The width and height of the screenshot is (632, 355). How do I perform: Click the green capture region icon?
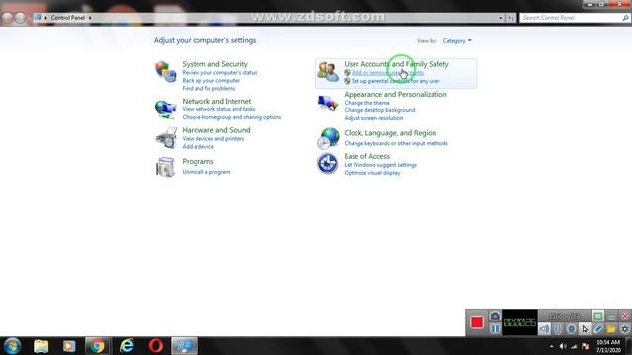click(x=598, y=316)
